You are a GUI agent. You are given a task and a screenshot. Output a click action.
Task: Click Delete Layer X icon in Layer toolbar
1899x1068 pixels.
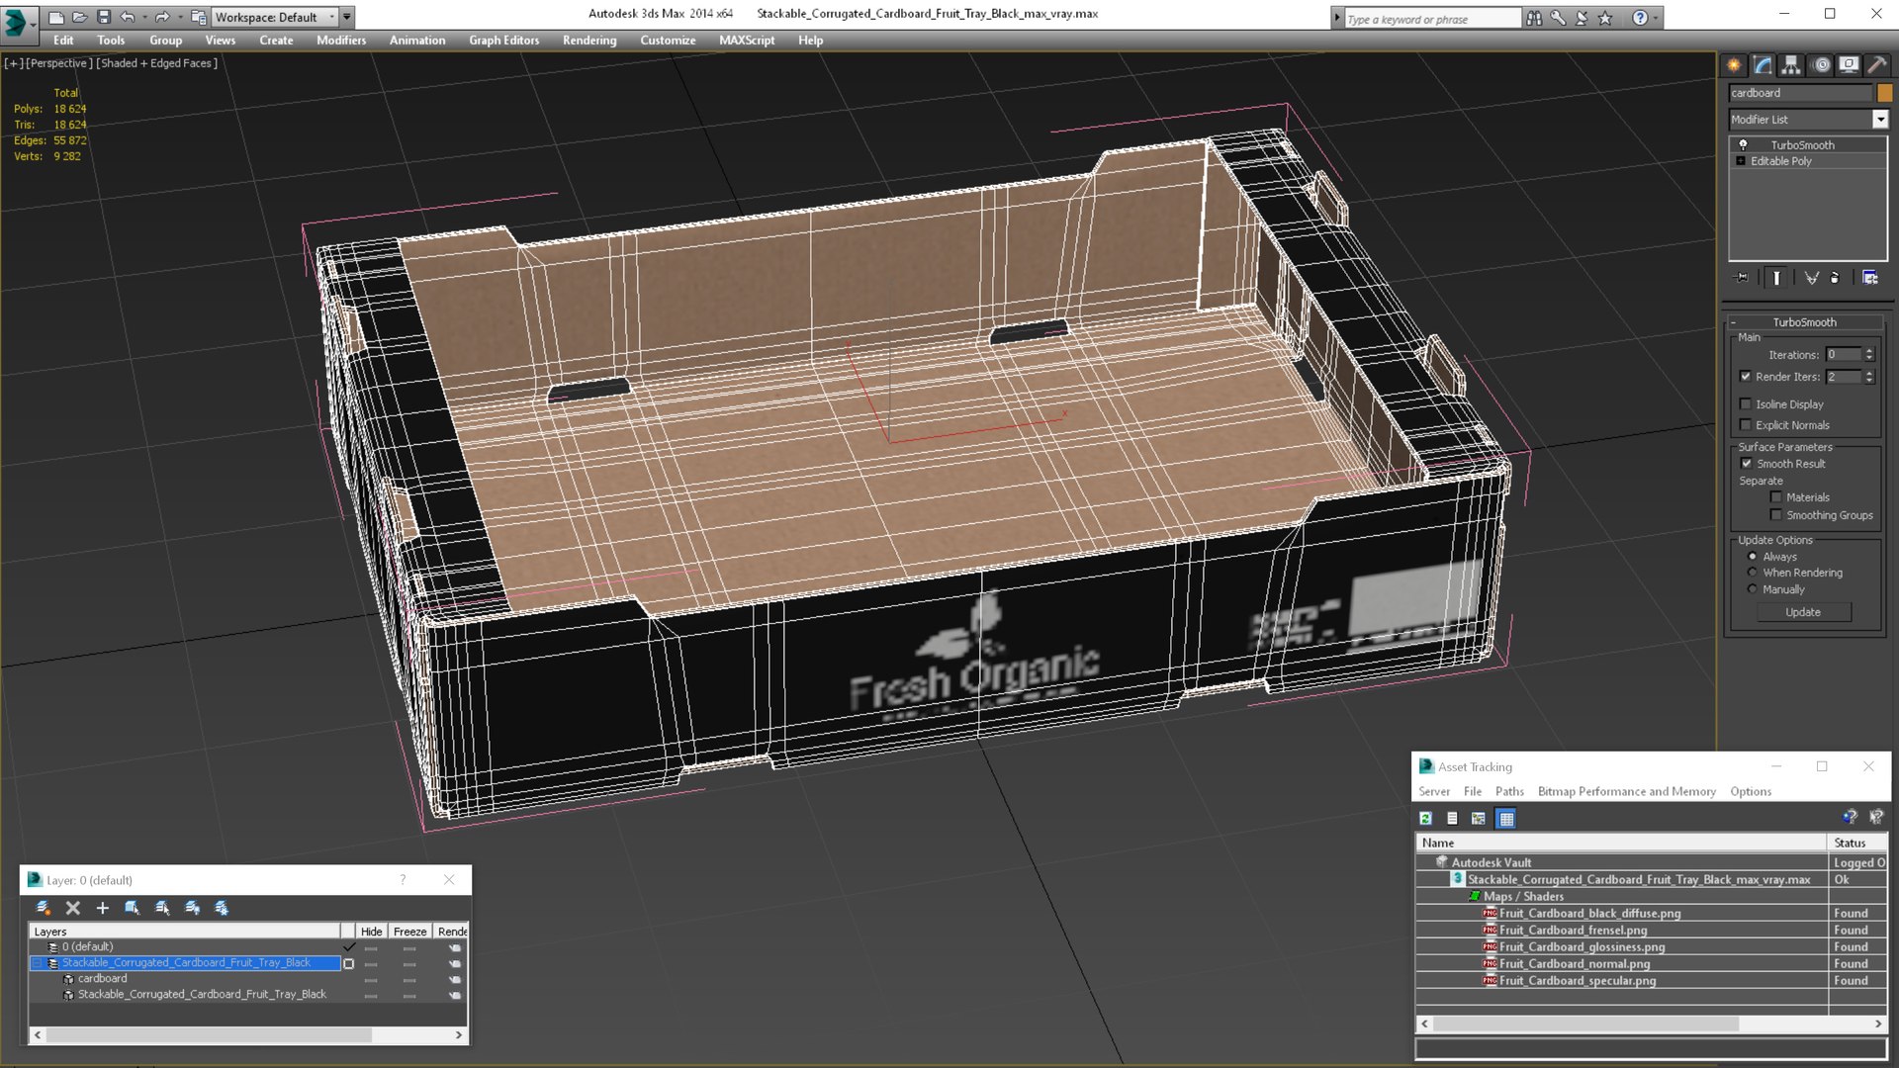72,908
